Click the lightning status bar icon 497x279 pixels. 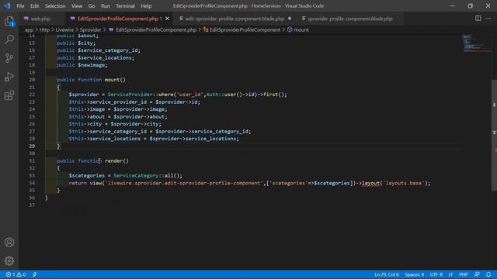coord(34,274)
